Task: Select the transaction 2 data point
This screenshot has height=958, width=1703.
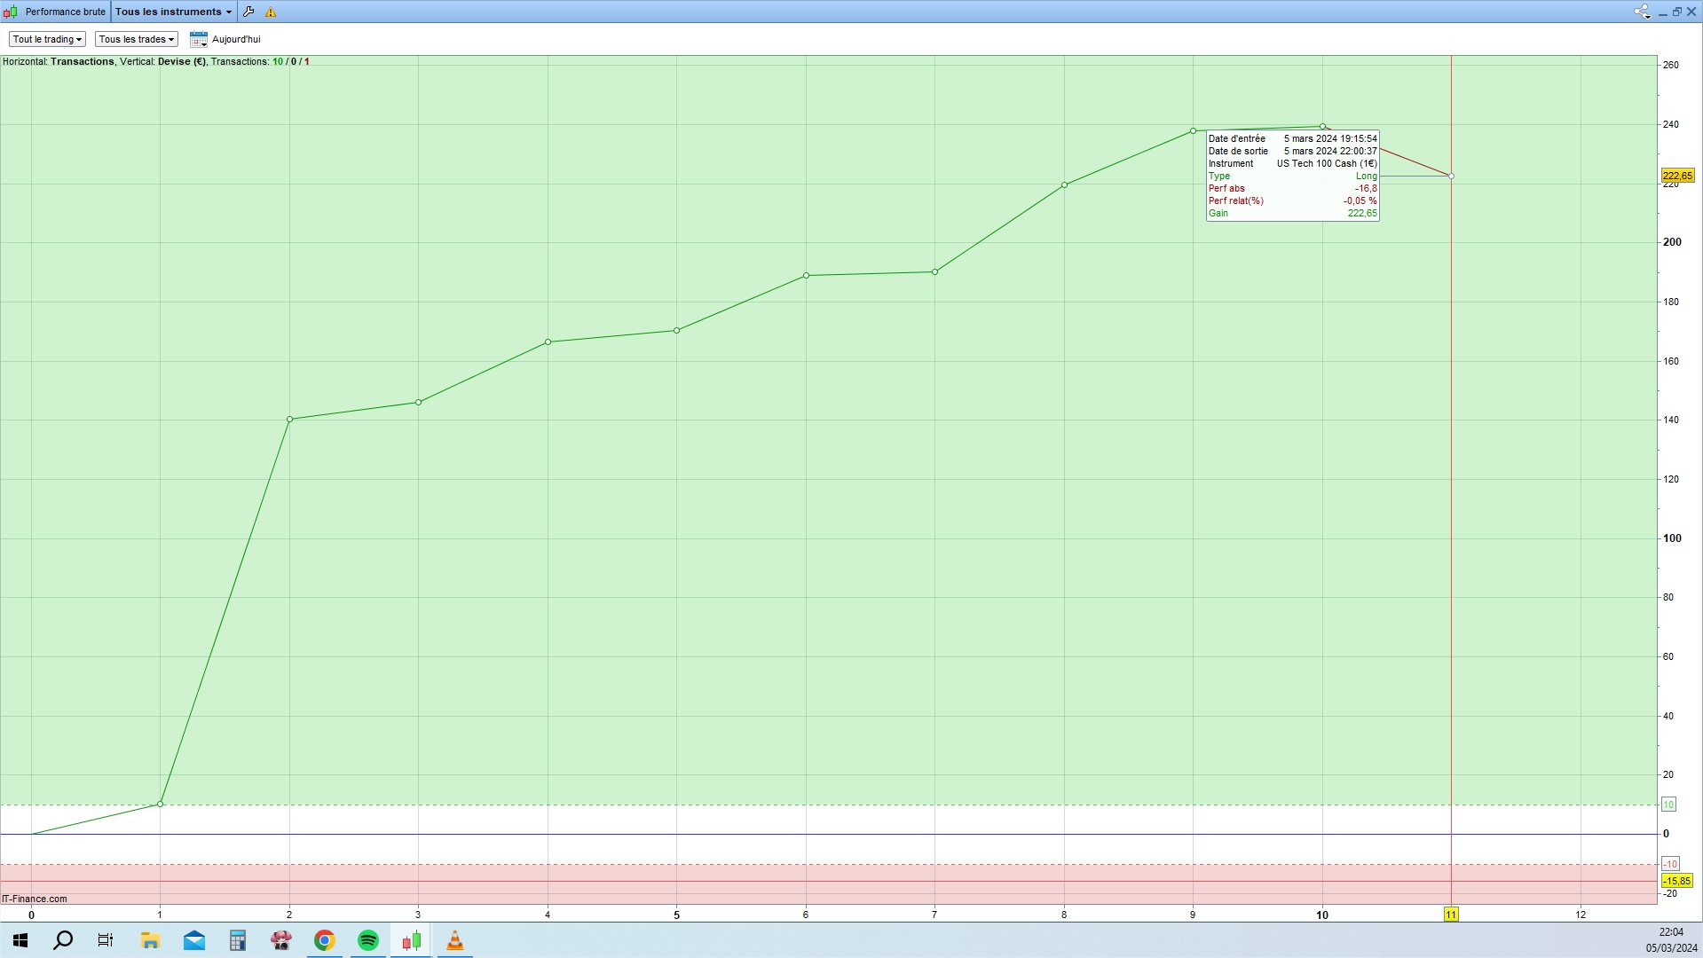Action: [289, 420]
